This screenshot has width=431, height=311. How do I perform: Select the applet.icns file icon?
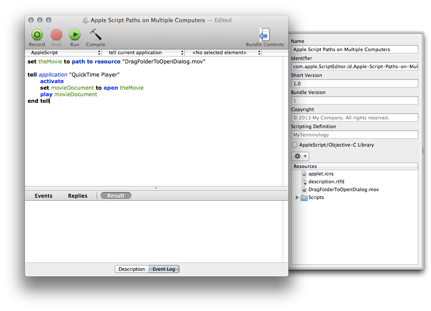(304, 174)
